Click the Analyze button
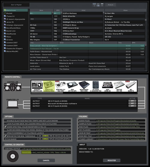 pos(110,5)
